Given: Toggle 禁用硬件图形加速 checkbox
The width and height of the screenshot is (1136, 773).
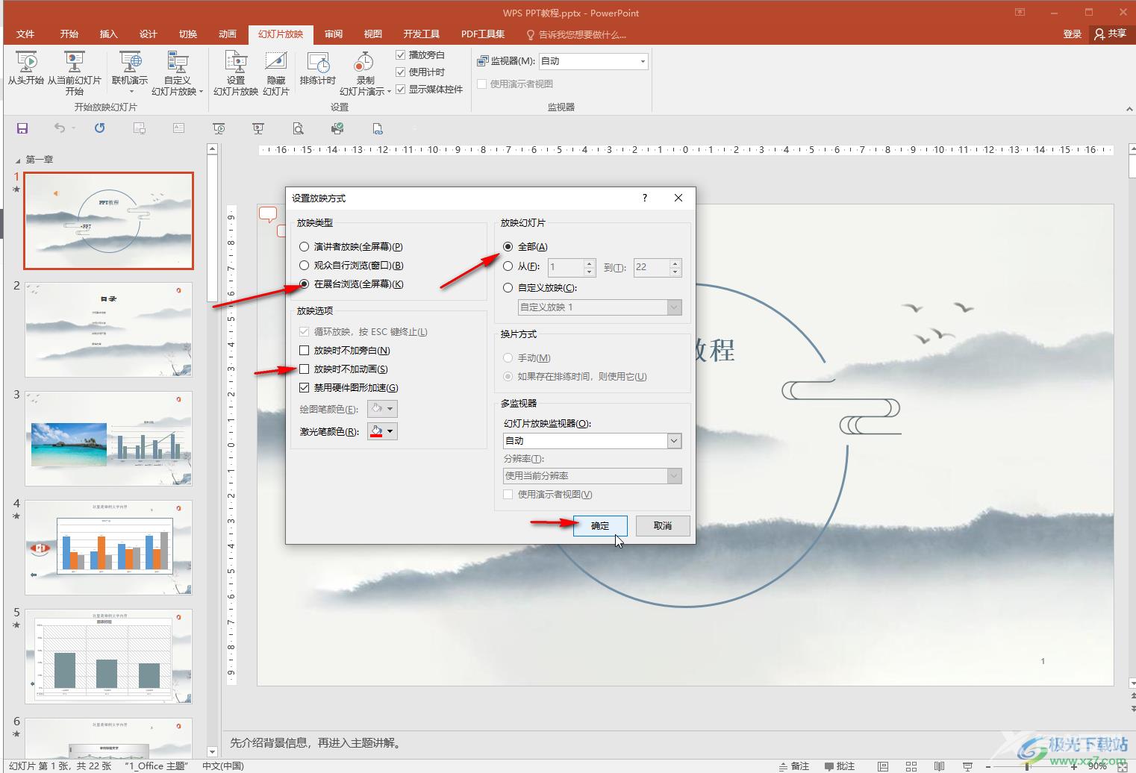Looking at the screenshot, I should pyautogui.click(x=304, y=388).
